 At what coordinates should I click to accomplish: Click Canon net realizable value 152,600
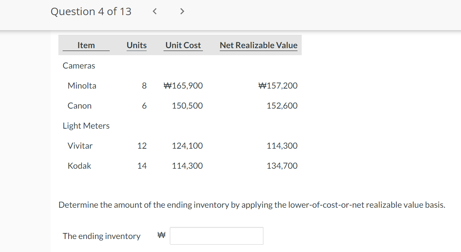pos(282,106)
